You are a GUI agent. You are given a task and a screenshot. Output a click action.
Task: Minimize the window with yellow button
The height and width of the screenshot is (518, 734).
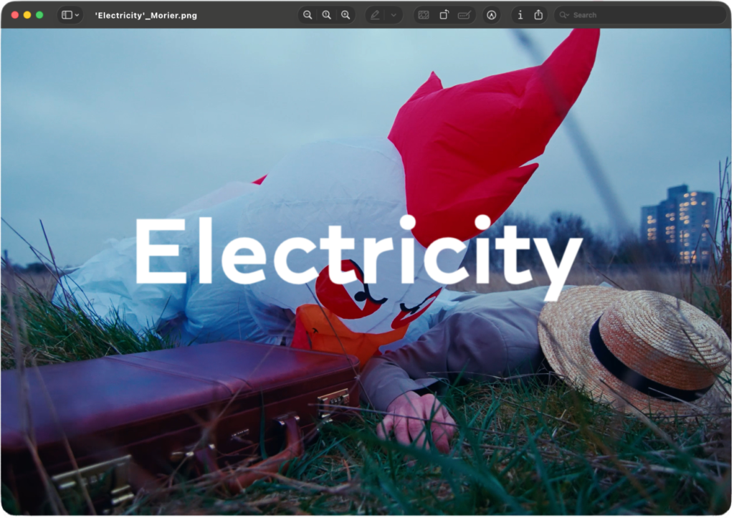point(27,15)
